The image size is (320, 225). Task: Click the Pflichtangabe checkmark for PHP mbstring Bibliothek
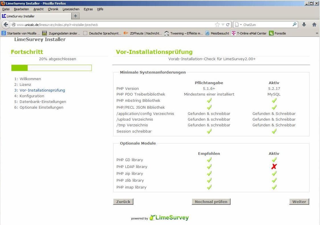[x=209, y=100]
